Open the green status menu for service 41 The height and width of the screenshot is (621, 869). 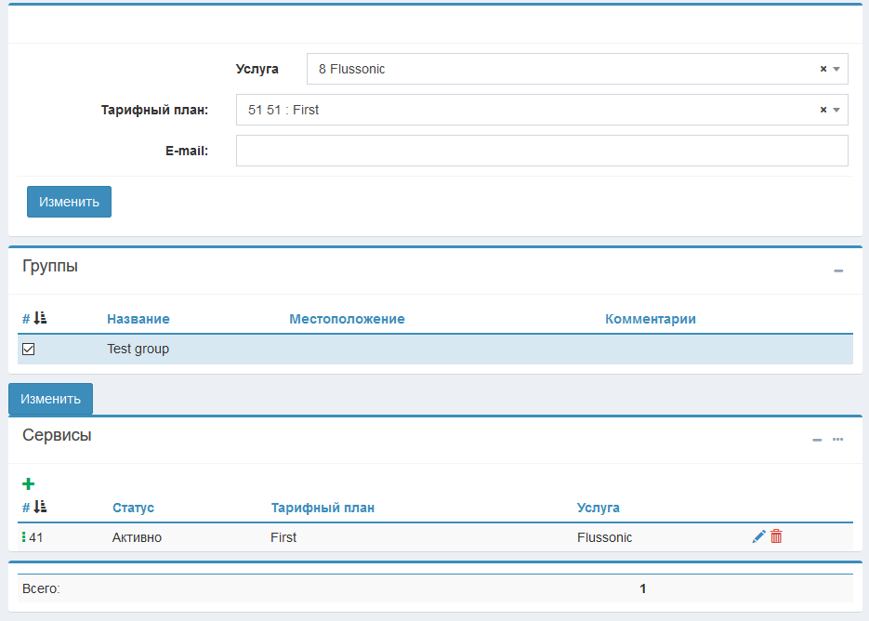click(x=23, y=537)
